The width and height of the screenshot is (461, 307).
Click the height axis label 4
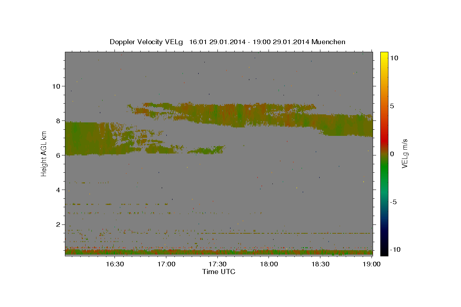click(58, 190)
